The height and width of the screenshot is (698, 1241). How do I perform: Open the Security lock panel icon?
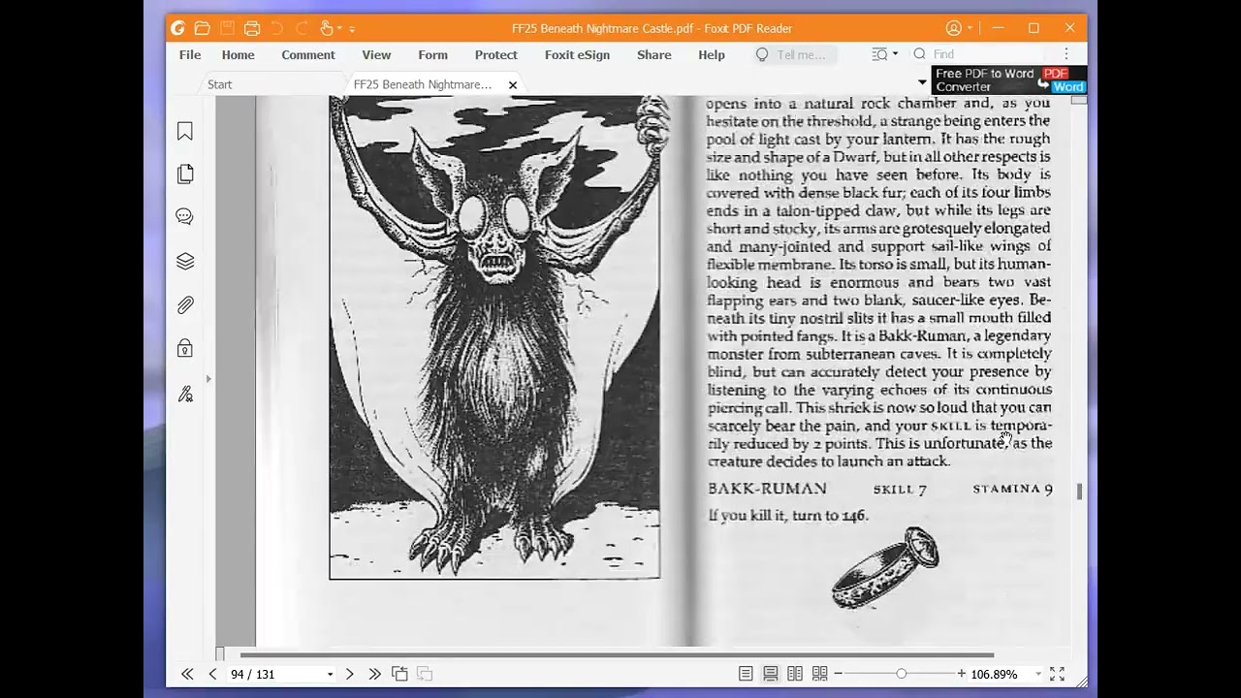coord(185,349)
